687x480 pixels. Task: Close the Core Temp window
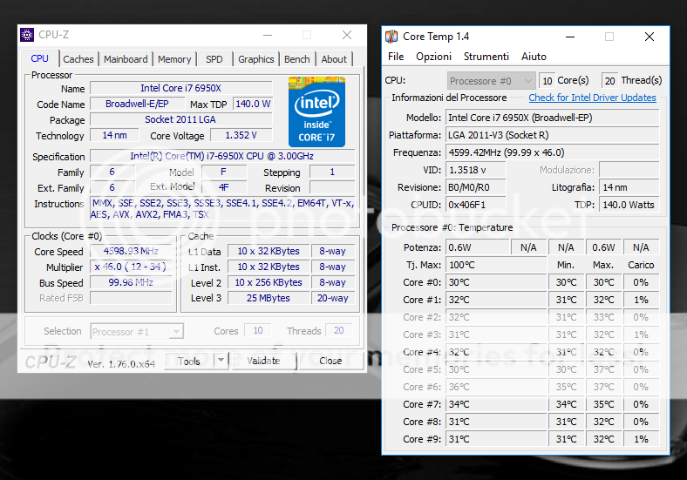(x=649, y=37)
